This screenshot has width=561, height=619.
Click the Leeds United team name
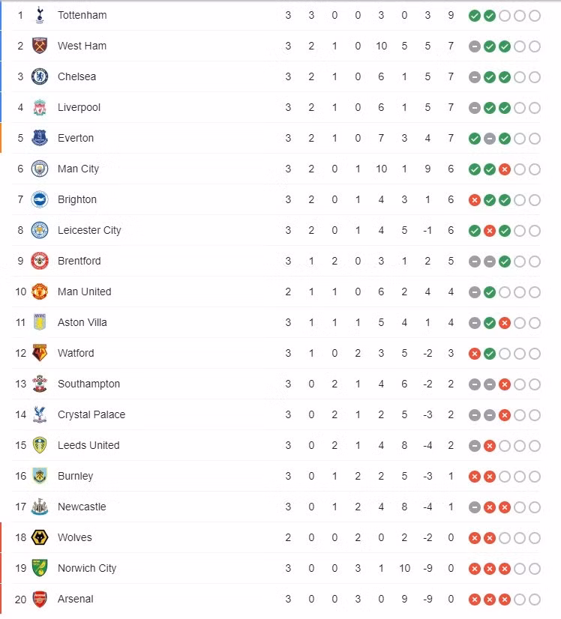88,445
